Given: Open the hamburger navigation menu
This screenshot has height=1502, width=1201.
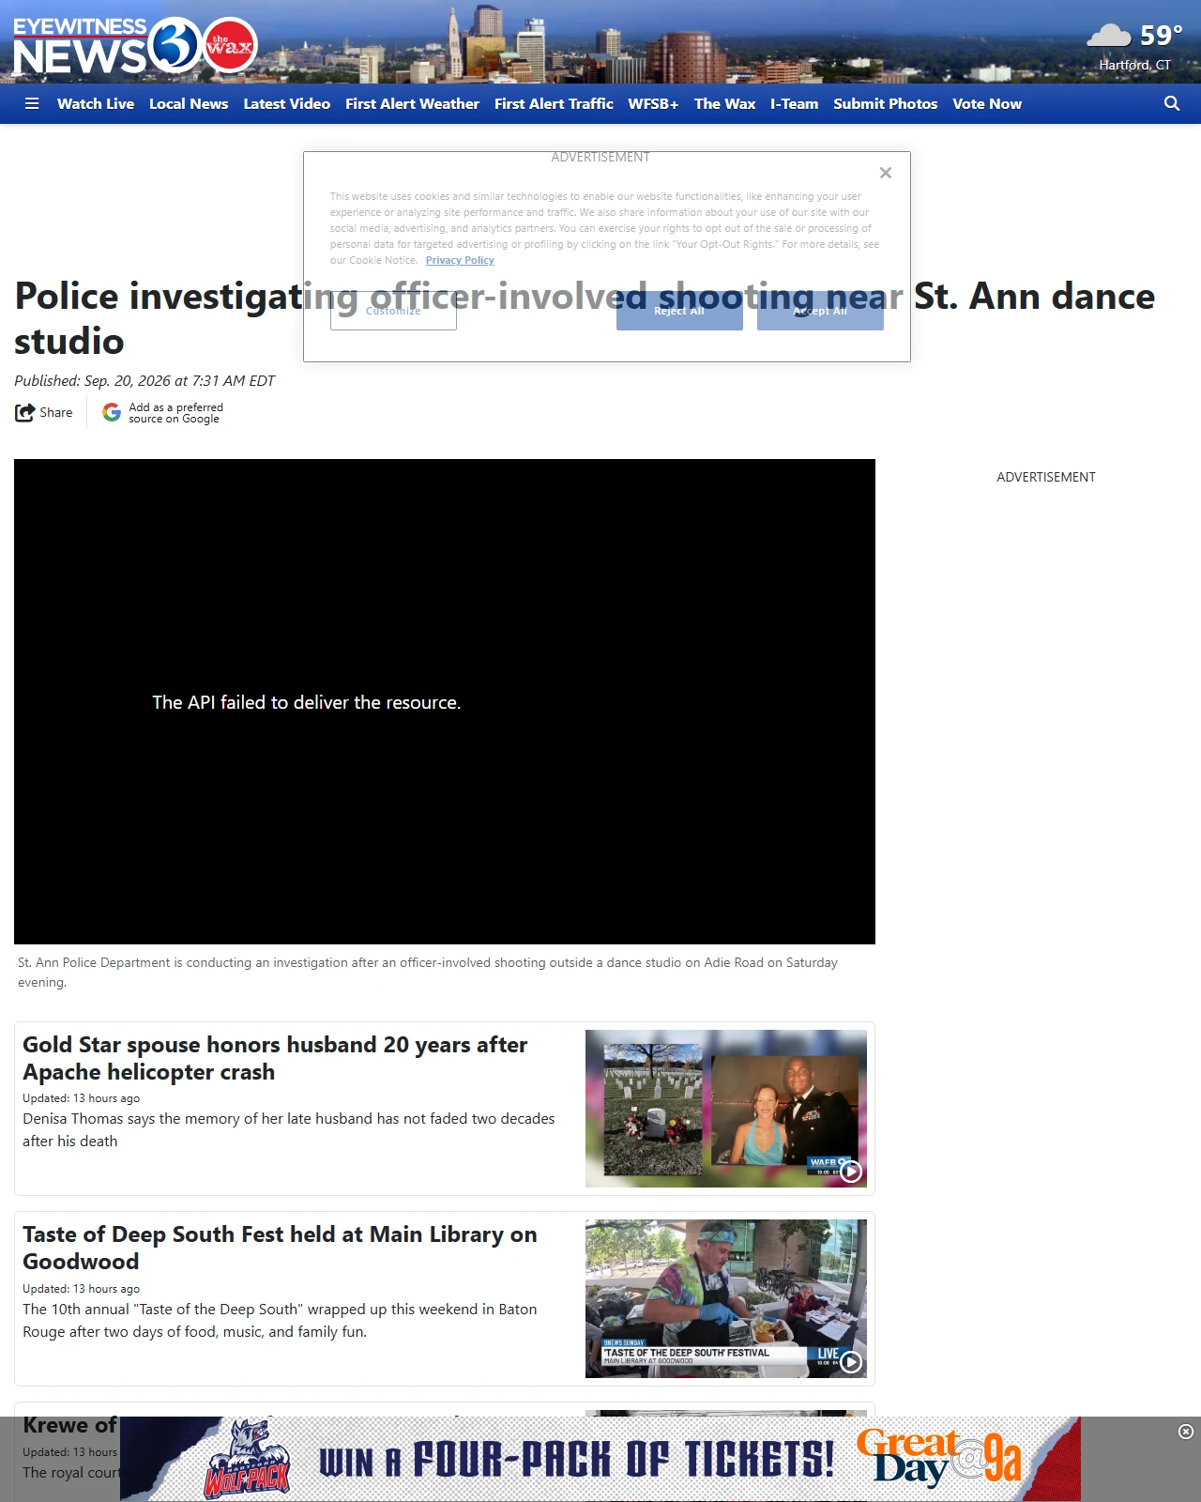Looking at the screenshot, I should pyautogui.click(x=32, y=104).
